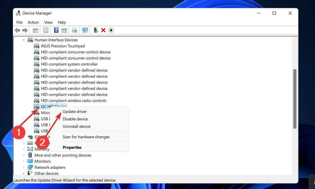Expand the Network adapters category
The image size is (315, 189).
click(x=24, y=167)
